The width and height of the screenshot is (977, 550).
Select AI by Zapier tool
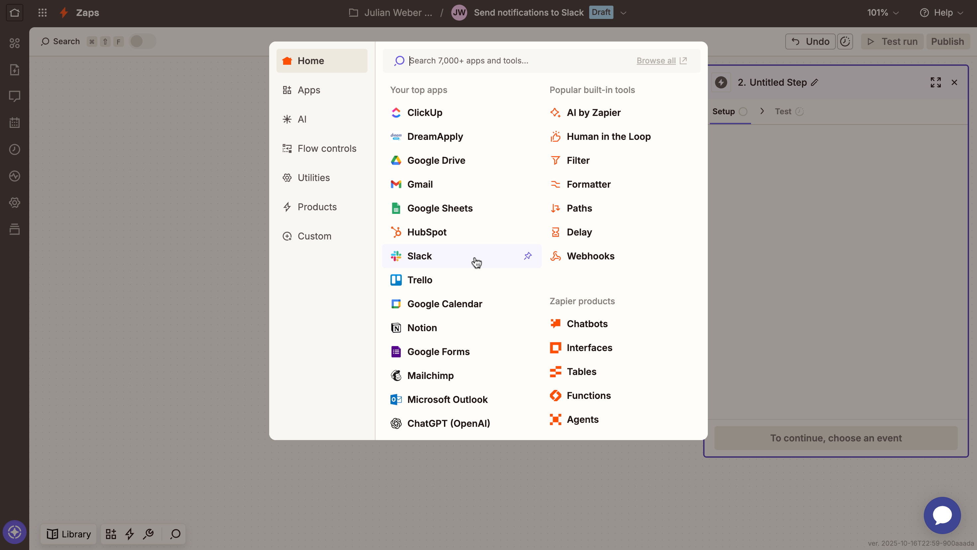pos(621,113)
